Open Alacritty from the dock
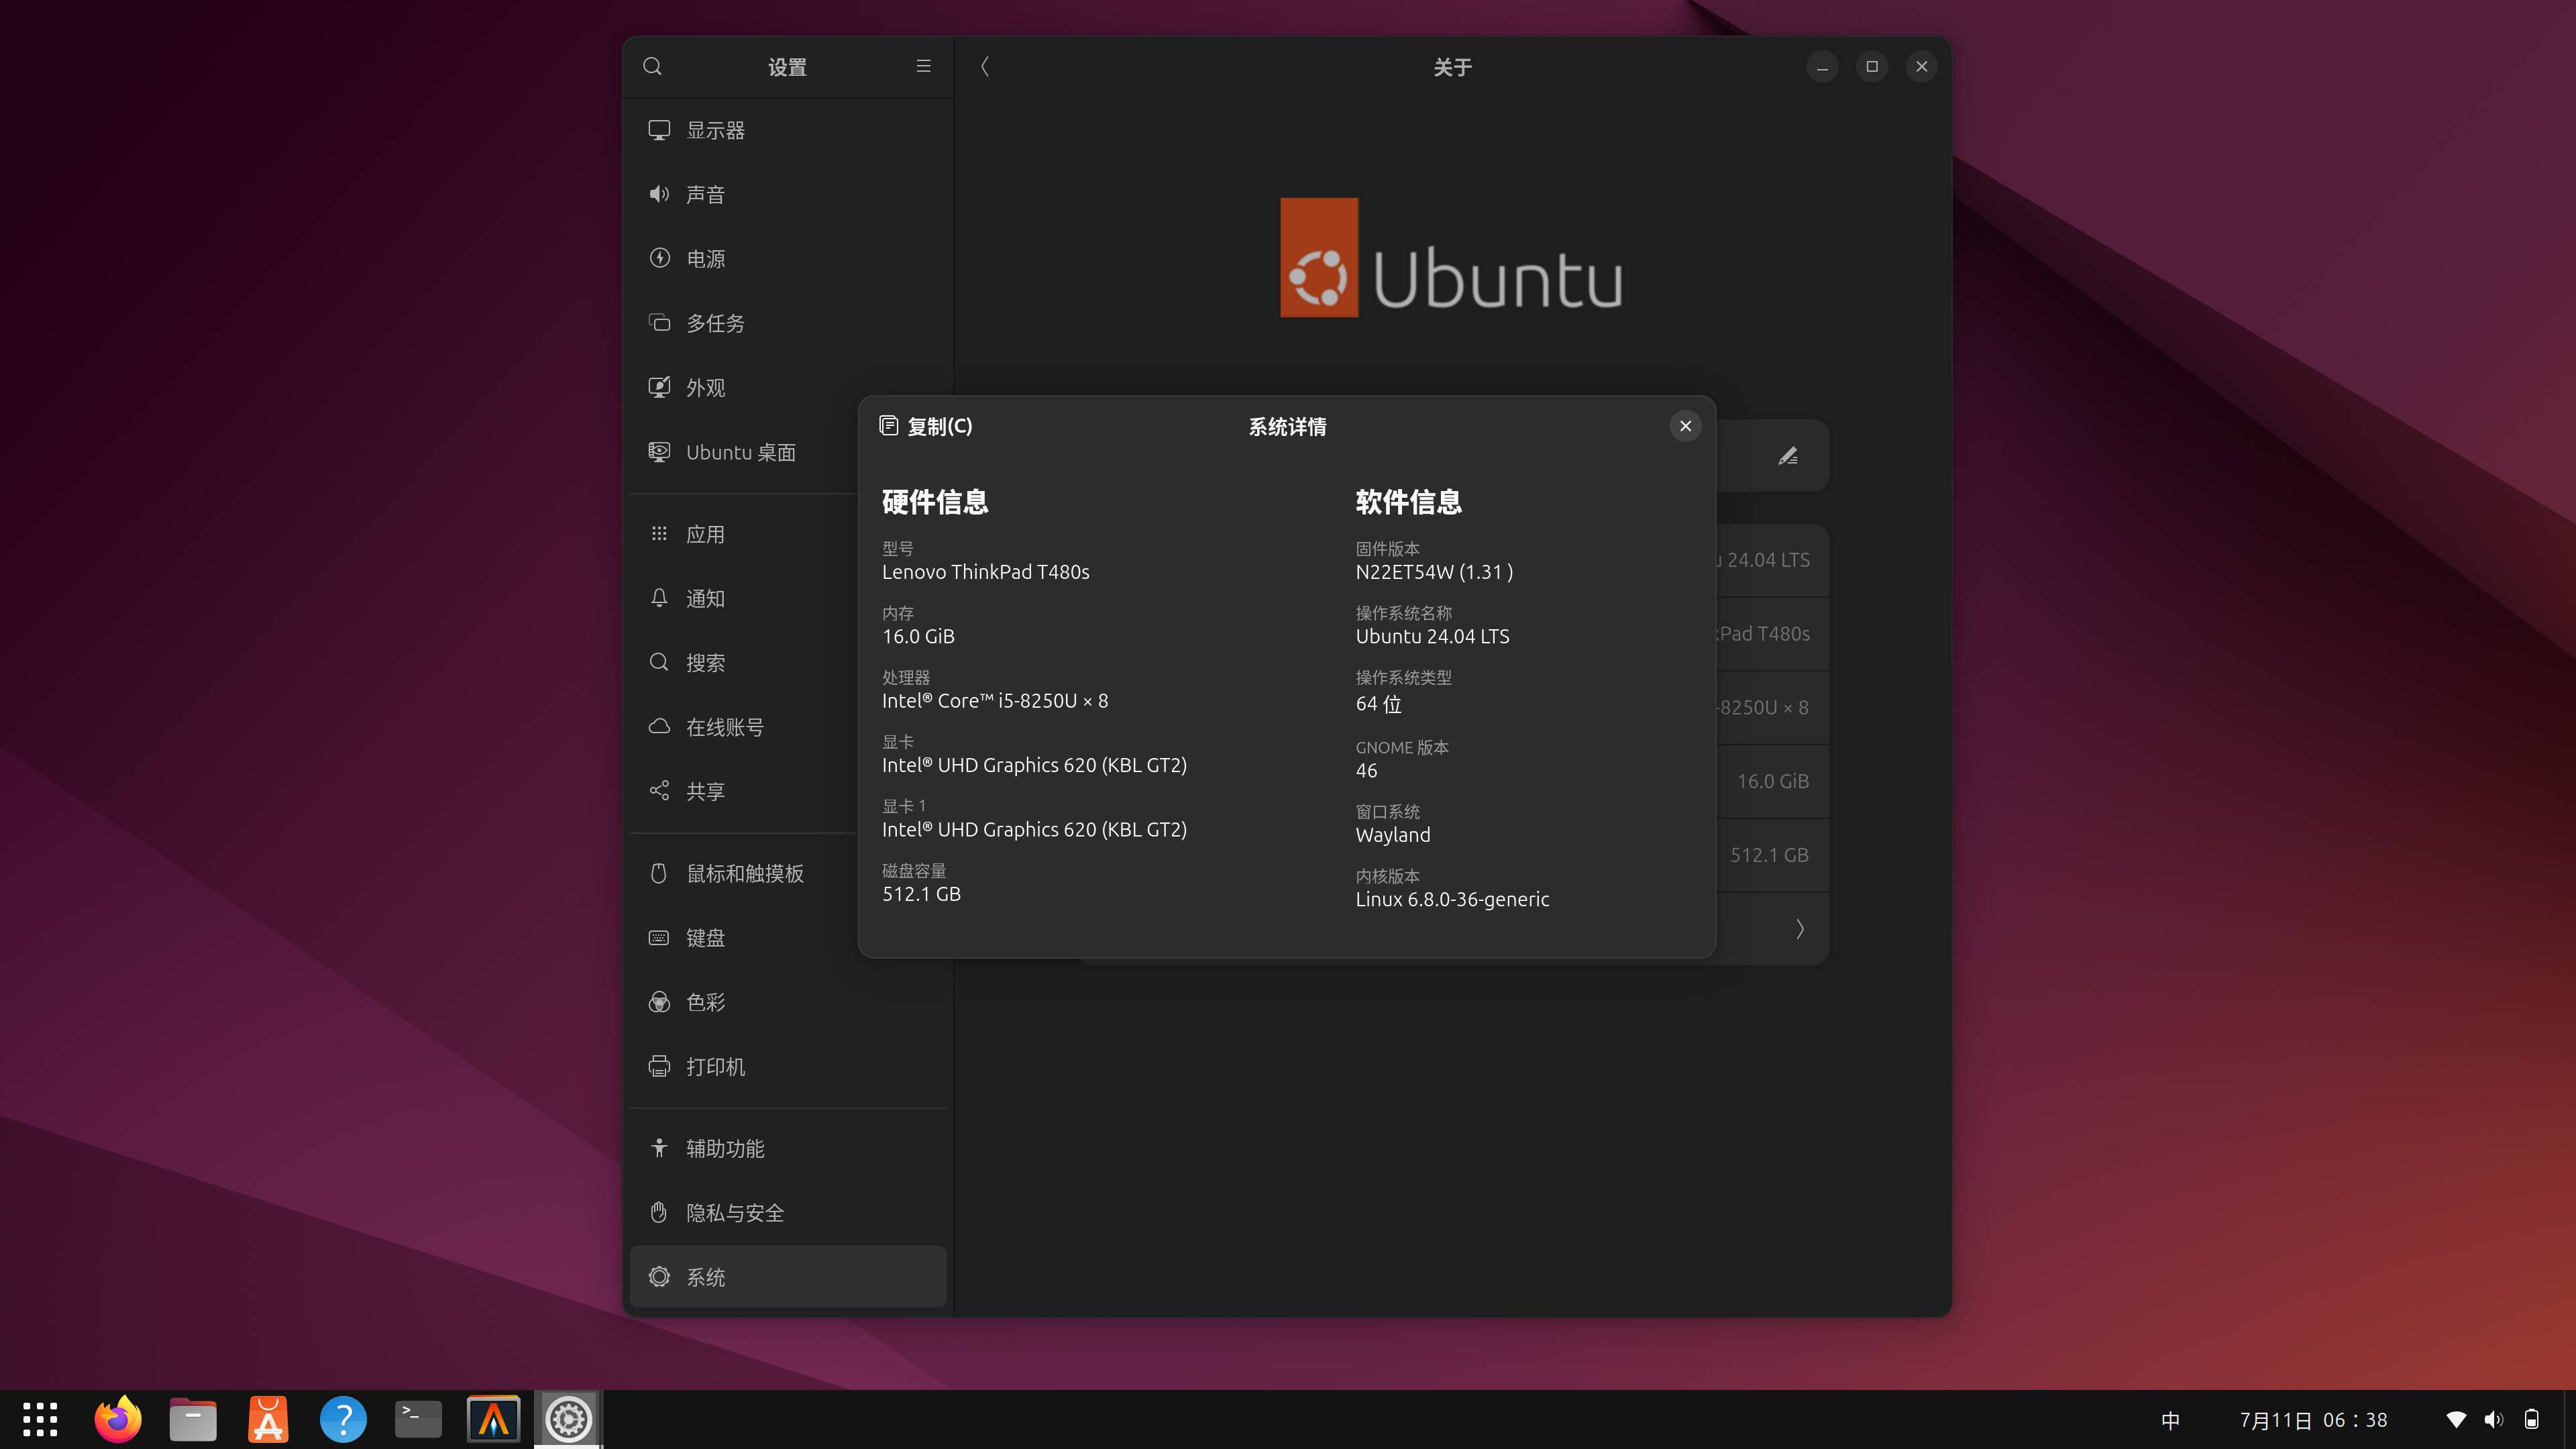 tap(494, 1419)
